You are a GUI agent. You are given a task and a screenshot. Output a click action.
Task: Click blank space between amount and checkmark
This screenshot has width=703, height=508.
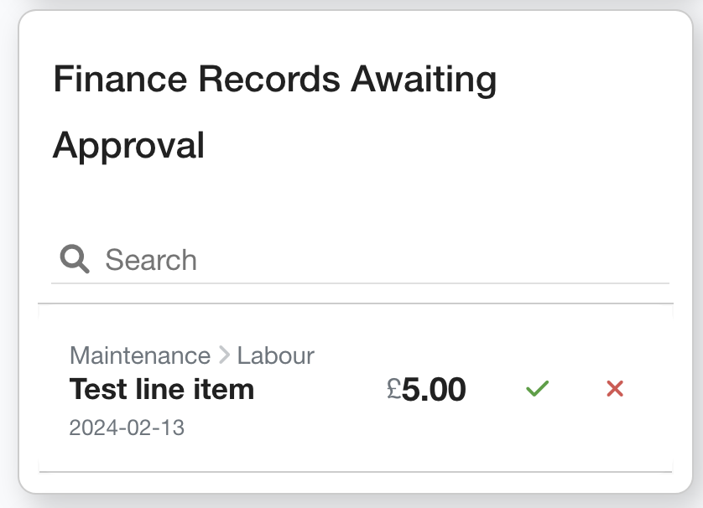coord(495,389)
